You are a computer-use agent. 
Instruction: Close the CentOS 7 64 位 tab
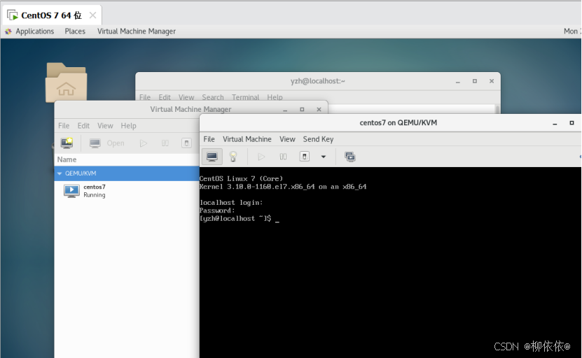click(92, 15)
